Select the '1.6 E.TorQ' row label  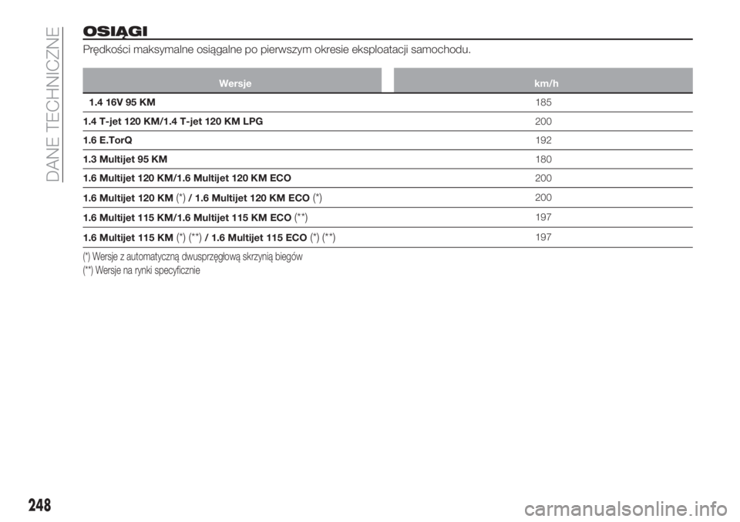pyautogui.click(x=108, y=140)
